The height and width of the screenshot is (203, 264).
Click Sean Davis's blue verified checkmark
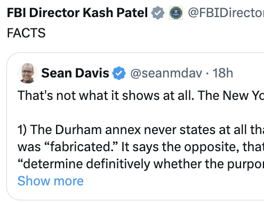(119, 73)
